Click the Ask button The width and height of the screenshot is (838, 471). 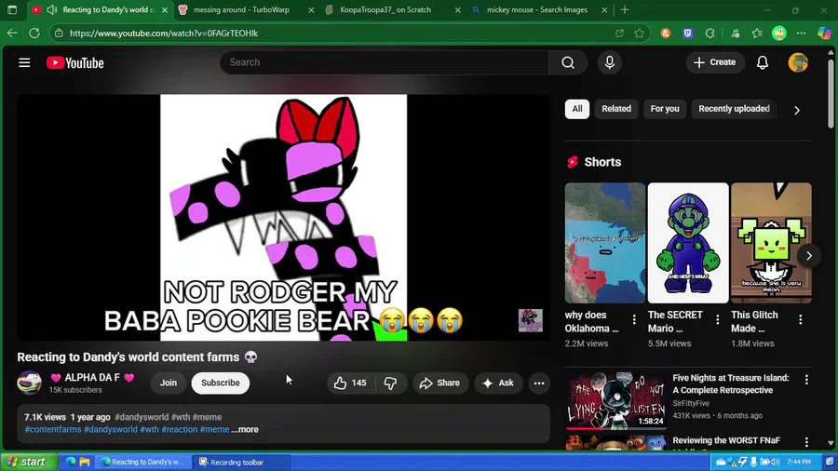point(498,383)
